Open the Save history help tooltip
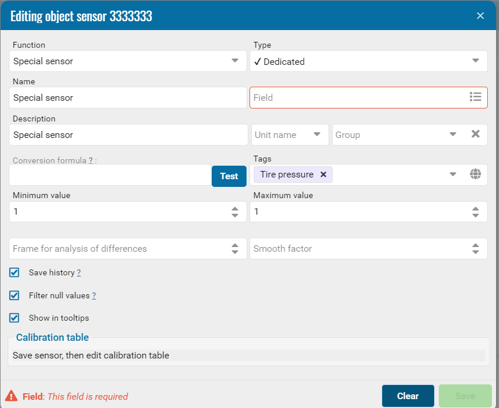Screen dimensions: 499x408 [78, 273]
